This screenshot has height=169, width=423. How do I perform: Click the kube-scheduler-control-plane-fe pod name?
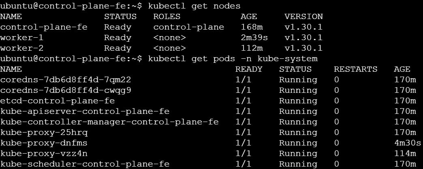coord(85,164)
